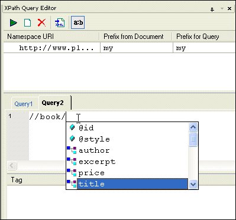Image resolution: width=236 pixels, height=220 pixels.
Task: Click the autocomplete list scroll down arrow
Action: pyautogui.click(x=193, y=185)
